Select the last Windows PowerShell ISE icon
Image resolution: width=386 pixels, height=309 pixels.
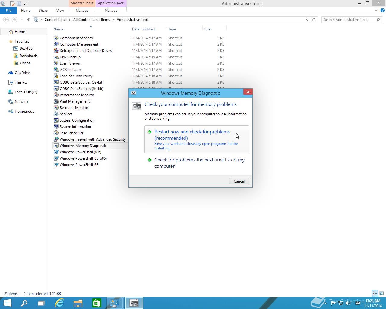56,165
